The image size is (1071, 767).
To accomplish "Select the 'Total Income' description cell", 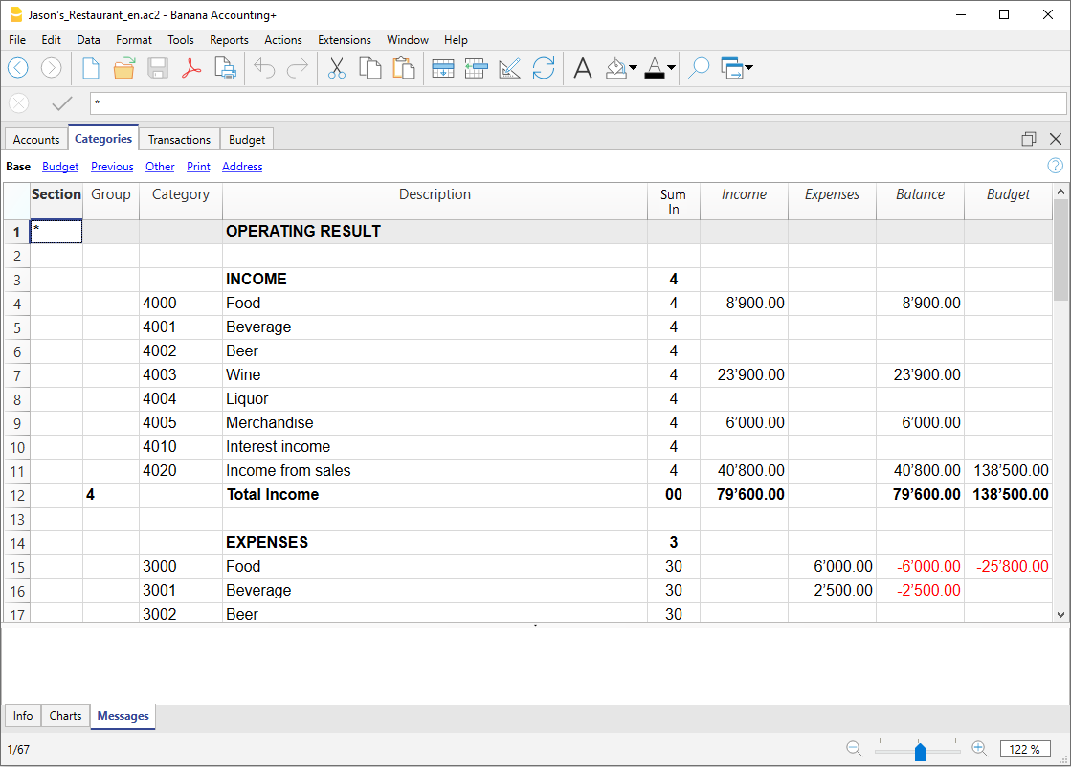I will 435,495.
